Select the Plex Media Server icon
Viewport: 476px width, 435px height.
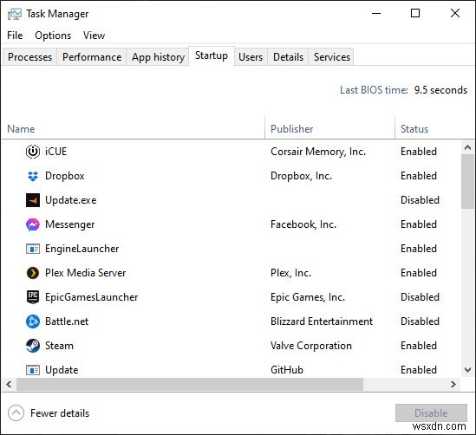click(x=33, y=273)
